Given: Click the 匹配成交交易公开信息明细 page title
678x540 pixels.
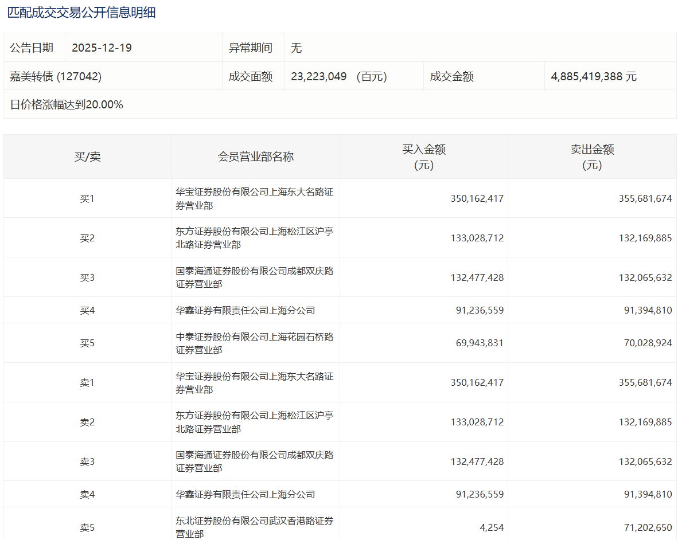Looking at the screenshot, I should 81,13.
